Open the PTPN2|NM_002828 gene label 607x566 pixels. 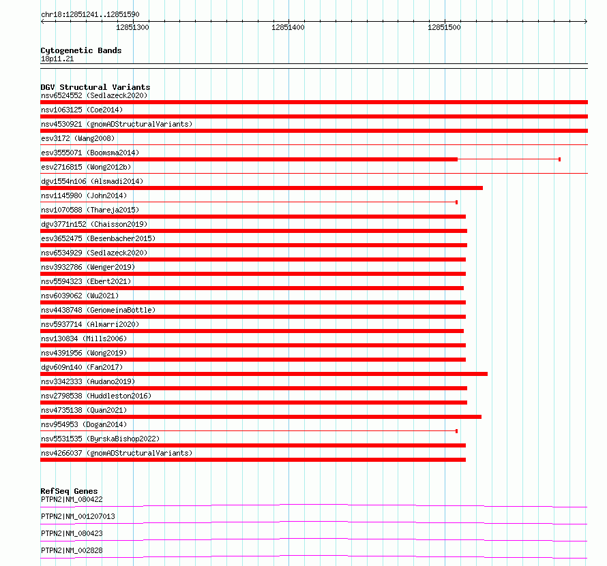coord(72,550)
